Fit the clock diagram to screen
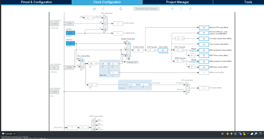 [181, 8]
